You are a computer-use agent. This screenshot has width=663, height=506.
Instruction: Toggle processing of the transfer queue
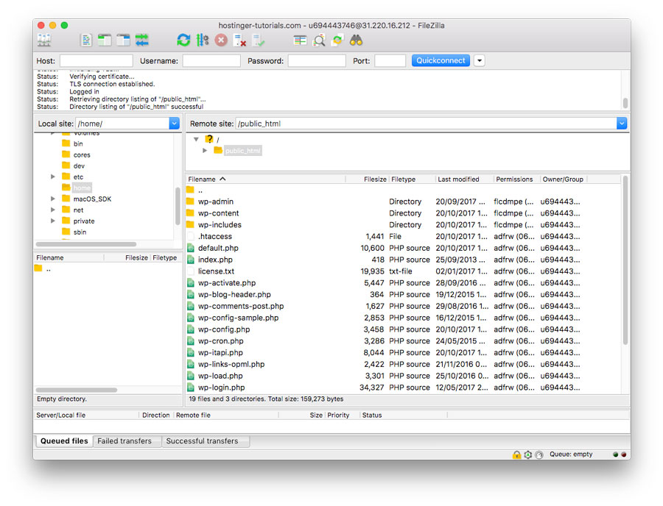203,40
